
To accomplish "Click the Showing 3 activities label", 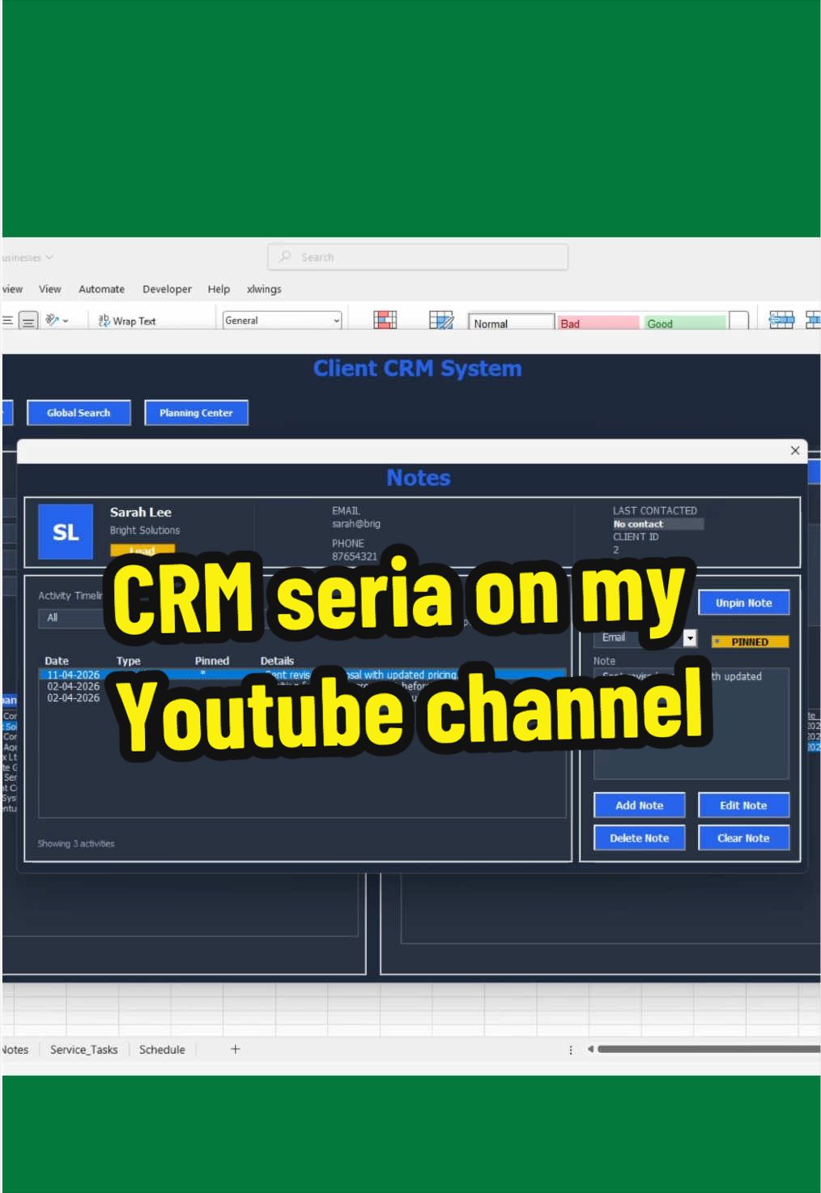I will (x=76, y=843).
